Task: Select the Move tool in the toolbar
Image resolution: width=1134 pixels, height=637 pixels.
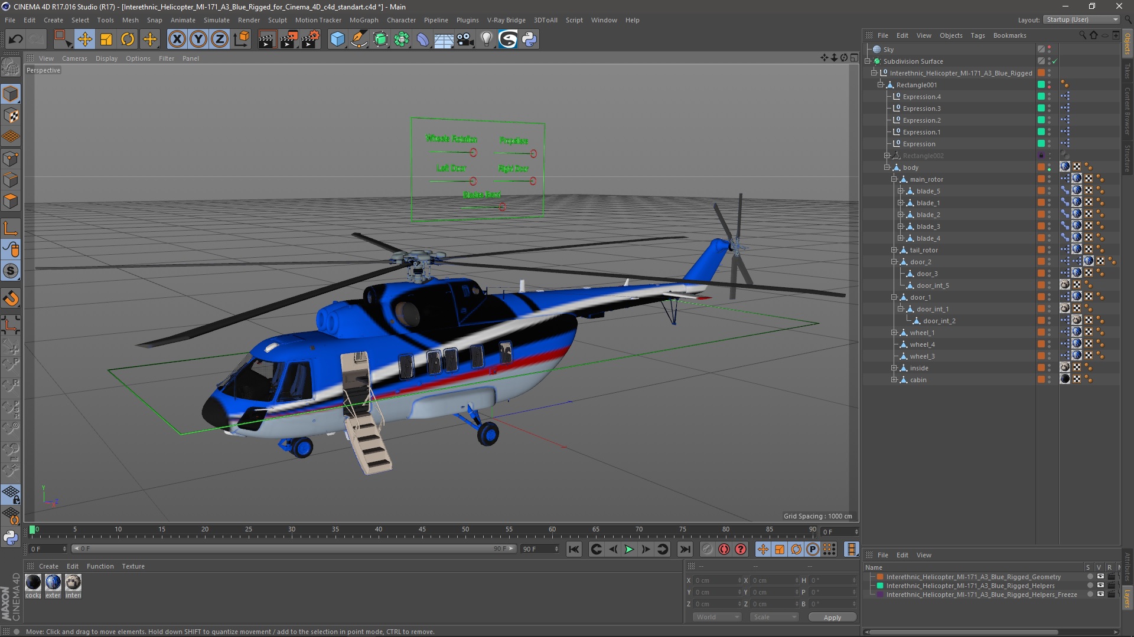Action: click(x=84, y=40)
